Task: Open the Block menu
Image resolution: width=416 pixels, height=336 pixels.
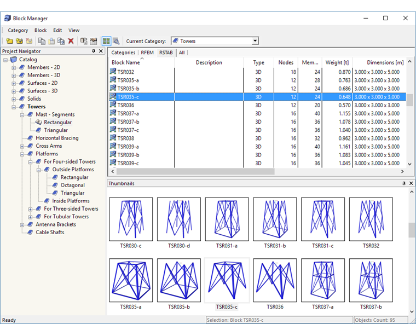Action: [x=41, y=31]
